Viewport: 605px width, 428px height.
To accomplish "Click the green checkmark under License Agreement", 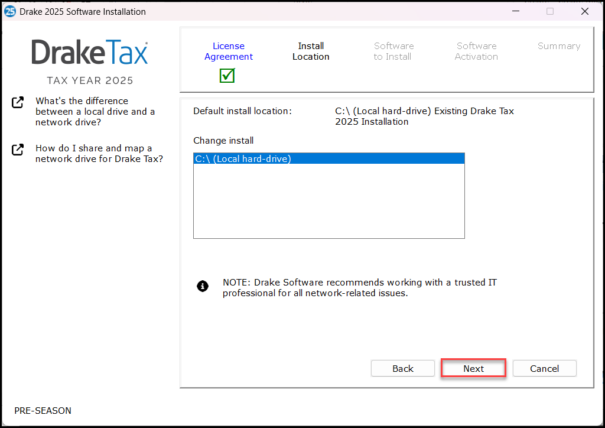I will pos(227,76).
